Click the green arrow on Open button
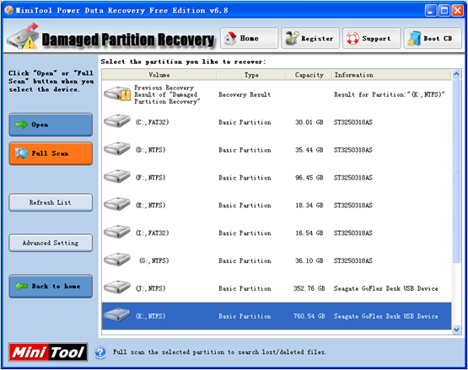The image size is (468, 370). coord(21,125)
